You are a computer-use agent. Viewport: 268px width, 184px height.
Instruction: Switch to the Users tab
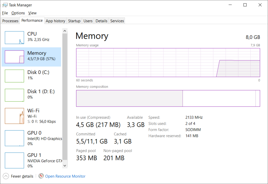pyautogui.click(x=88, y=21)
